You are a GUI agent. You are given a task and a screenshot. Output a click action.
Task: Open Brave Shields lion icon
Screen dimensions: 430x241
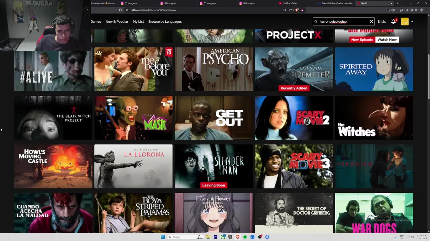(x=297, y=10)
